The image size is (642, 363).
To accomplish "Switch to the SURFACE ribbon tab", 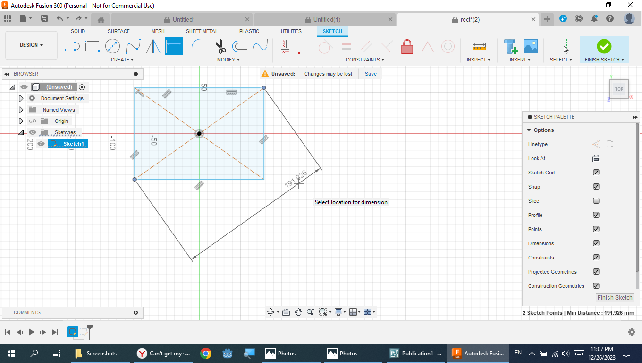I will (x=118, y=31).
